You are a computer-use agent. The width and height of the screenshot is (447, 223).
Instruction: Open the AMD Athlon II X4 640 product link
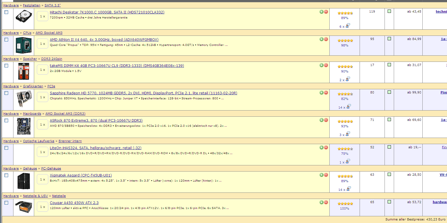tap(104, 40)
